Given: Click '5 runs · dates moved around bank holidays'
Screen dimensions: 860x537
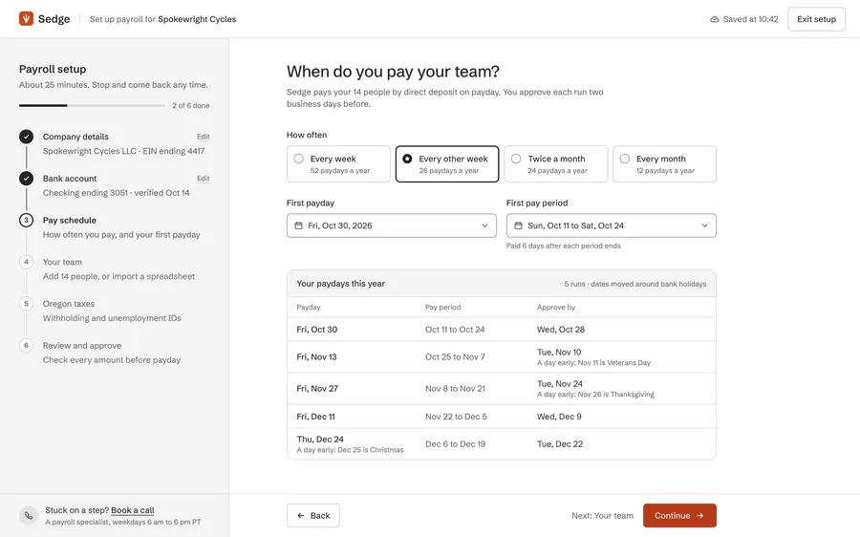Looking at the screenshot, I should [635, 284].
